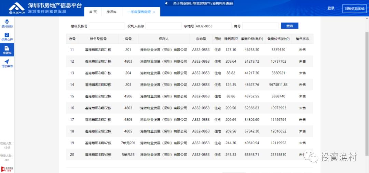Click the 未售 status in row 11
This screenshot has width=369, height=173.
pyautogui.click(x=302, y=50)
